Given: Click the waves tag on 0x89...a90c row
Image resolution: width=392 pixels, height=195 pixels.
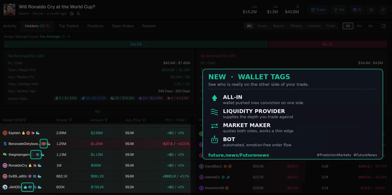Looking at the screenshot, I should [x=34, y=176].
